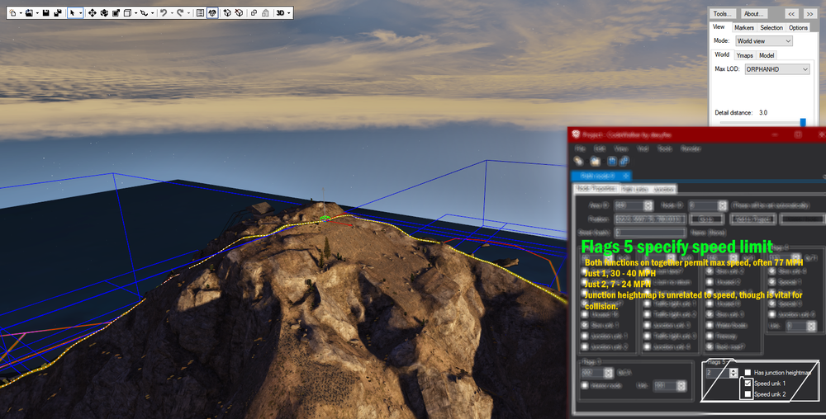
Task: Activate the Select pointer tool
Action: (72, 13)
